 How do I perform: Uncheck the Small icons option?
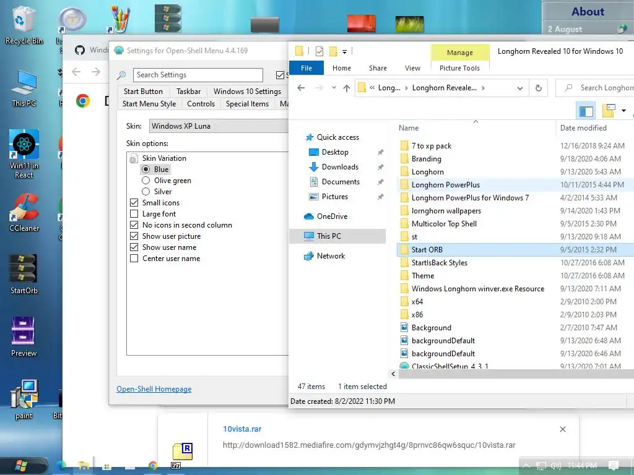(x=134, y=203)
